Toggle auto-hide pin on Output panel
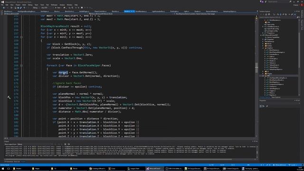 click(x=255, y=142)
